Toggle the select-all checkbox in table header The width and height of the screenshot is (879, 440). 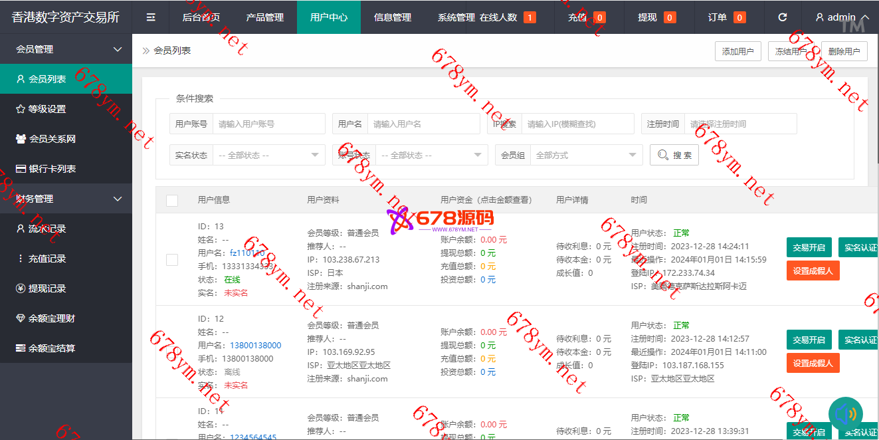172,200
